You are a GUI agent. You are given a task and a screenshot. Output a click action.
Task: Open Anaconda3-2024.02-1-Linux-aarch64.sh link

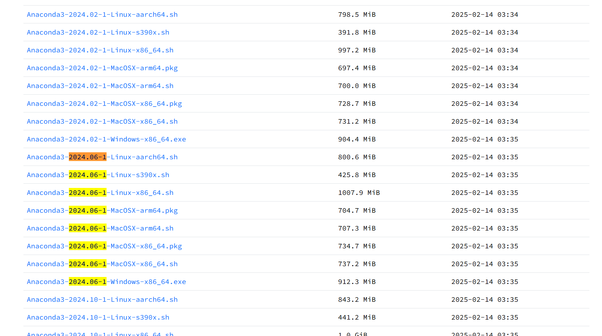click(102, 15)
